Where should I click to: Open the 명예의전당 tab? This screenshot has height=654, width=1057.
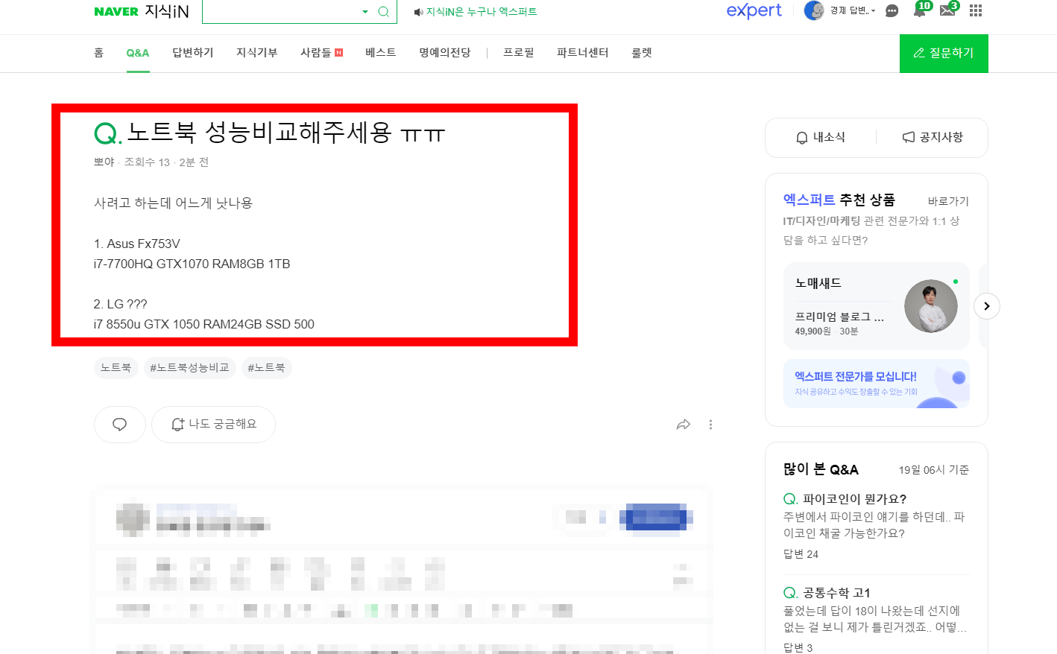pyautogui.click(x=445, y=53)
